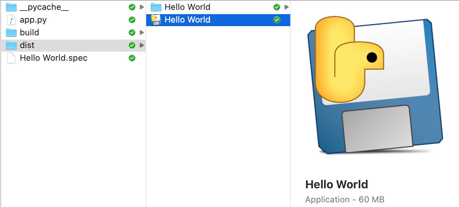This screenshot has width=459, height=207.
Task: Click the bold Hello World title in preview pane
Action: click(x=336, y=184)
